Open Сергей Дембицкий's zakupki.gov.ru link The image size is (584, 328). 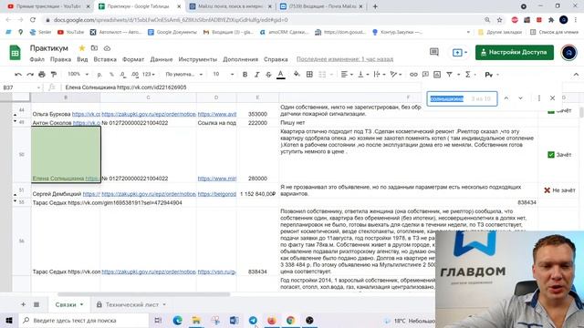pos(149,194)
